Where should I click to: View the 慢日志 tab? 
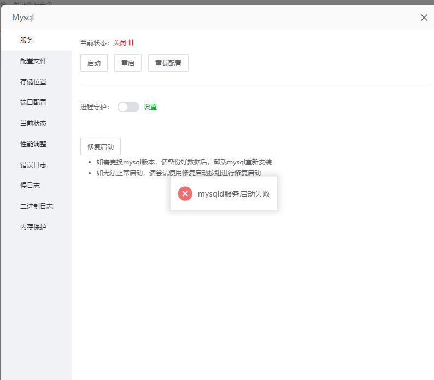tap(36, 185)
